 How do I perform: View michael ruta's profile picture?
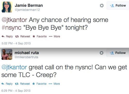(x=7, y=54)
